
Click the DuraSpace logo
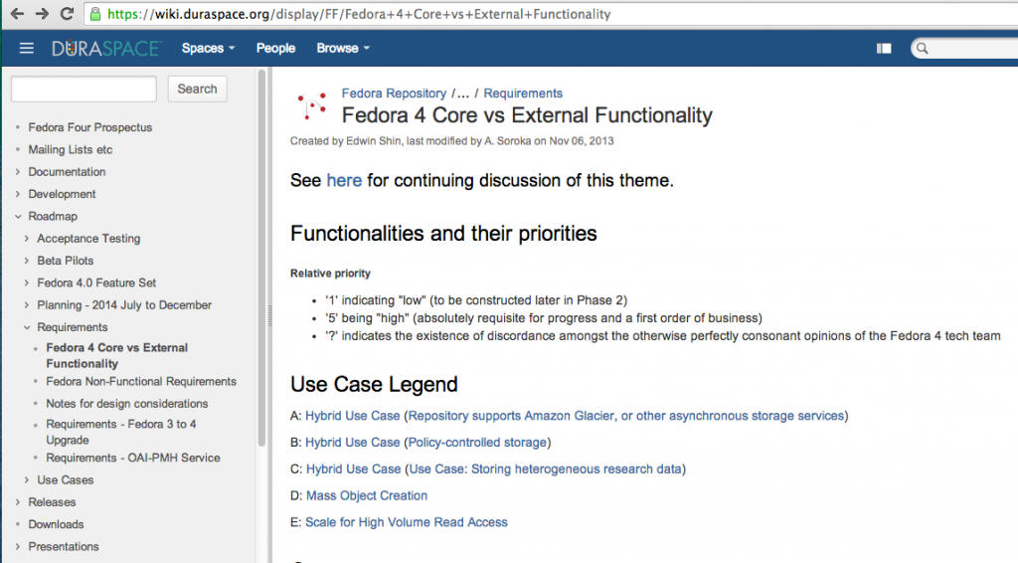[x=104, y=48]
